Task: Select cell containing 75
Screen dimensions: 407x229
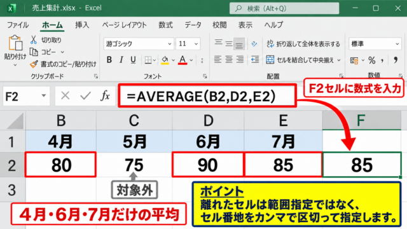Action: (134, 165)
